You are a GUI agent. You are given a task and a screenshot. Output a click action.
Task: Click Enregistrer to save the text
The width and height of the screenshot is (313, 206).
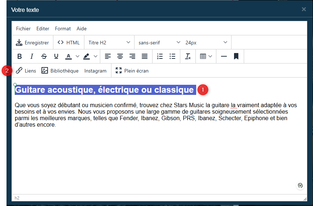(x=32, y=43)
